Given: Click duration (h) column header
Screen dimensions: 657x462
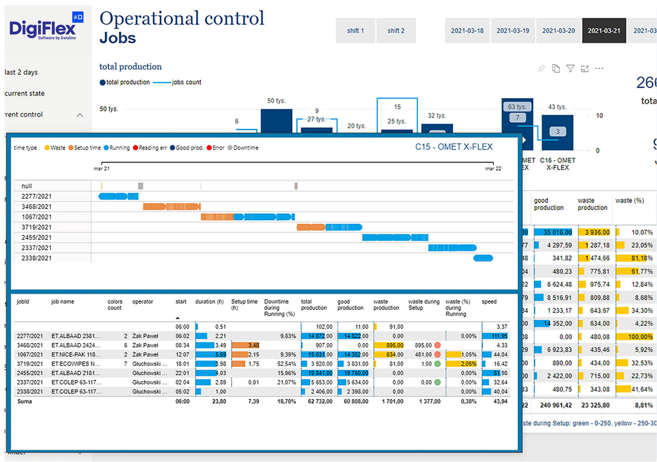Looking at the screenshot, I should 209,302.
